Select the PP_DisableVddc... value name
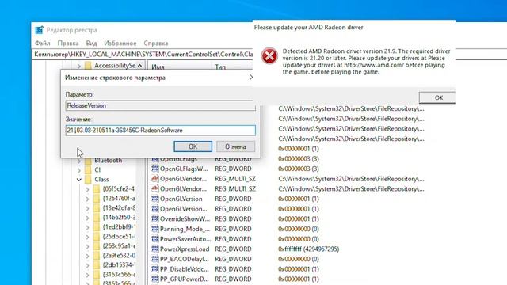The image size is (507, 285). (x=185, y=269)
